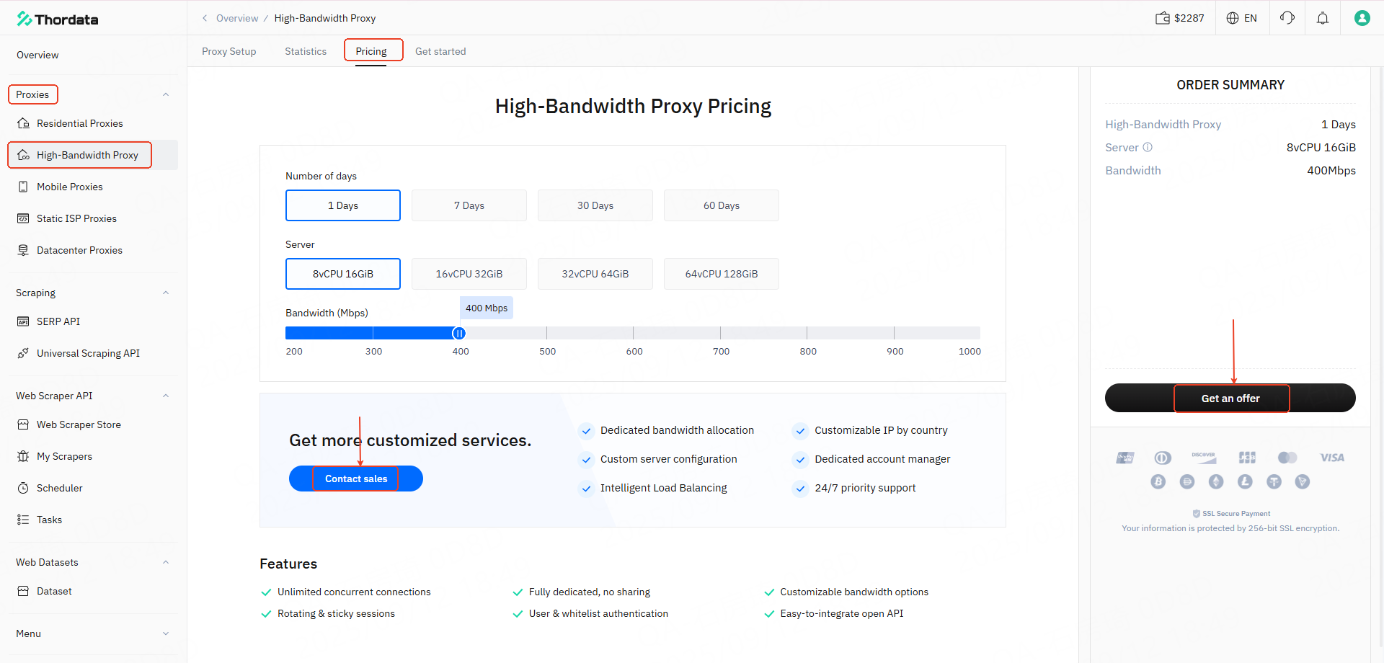1384x663 pixels.
Task: Open Residential Proxies page
Action: tap(80, 123)
